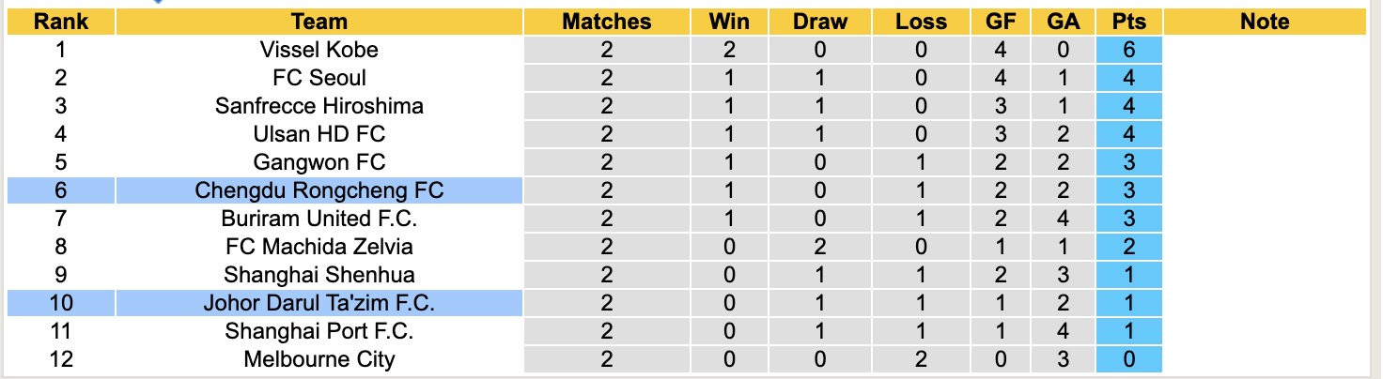The width and height of the screenshot is (1383, 379).
Task: Click the GA column header
Action: 1063,22
